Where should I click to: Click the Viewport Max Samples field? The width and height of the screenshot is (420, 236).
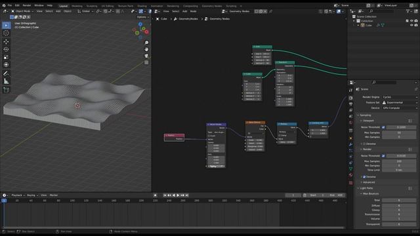(399, 132)
